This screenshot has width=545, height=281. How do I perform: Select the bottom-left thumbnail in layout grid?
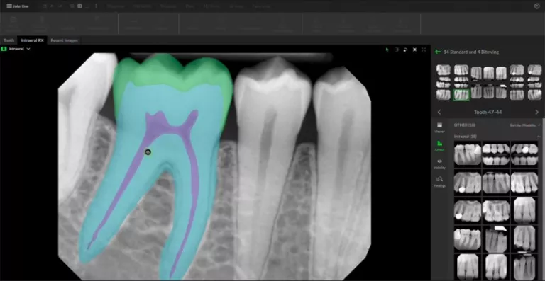click(x=443, y=94)
